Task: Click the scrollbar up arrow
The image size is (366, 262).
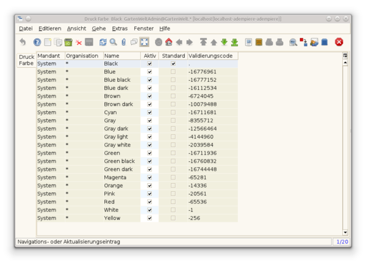Action: click(x=345, y=62)
